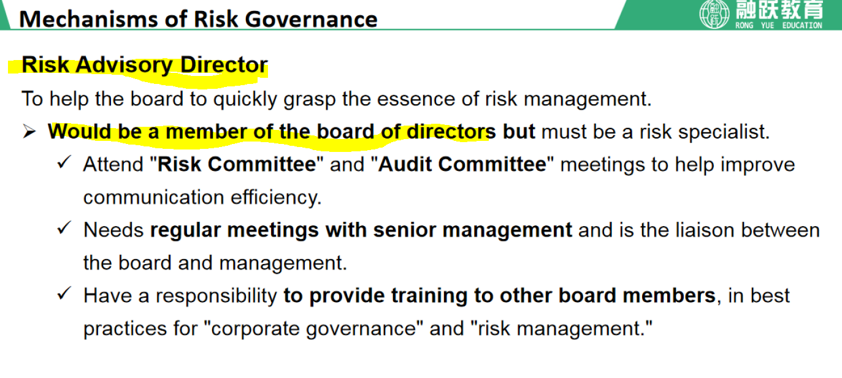
Task: Click the checkmark bullet beside "Have a responsibility"
Action: (64, 294)
